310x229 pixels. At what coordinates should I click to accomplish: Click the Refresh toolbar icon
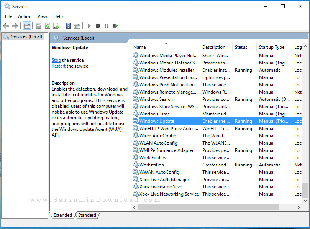pyautogui.click(x=48, y=26)
